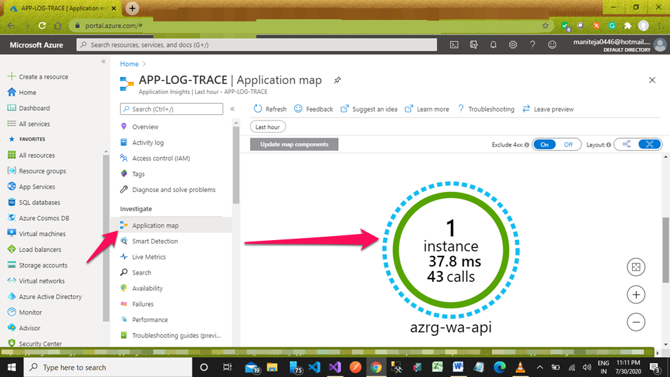Open Feedback in the map toolbar
Image resolution: width=670 pixels, height=377 pixels.
coord(313,109)
